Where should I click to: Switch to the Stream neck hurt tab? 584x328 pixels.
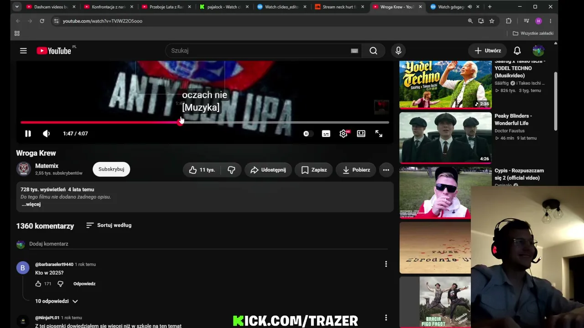click(339, 7)
